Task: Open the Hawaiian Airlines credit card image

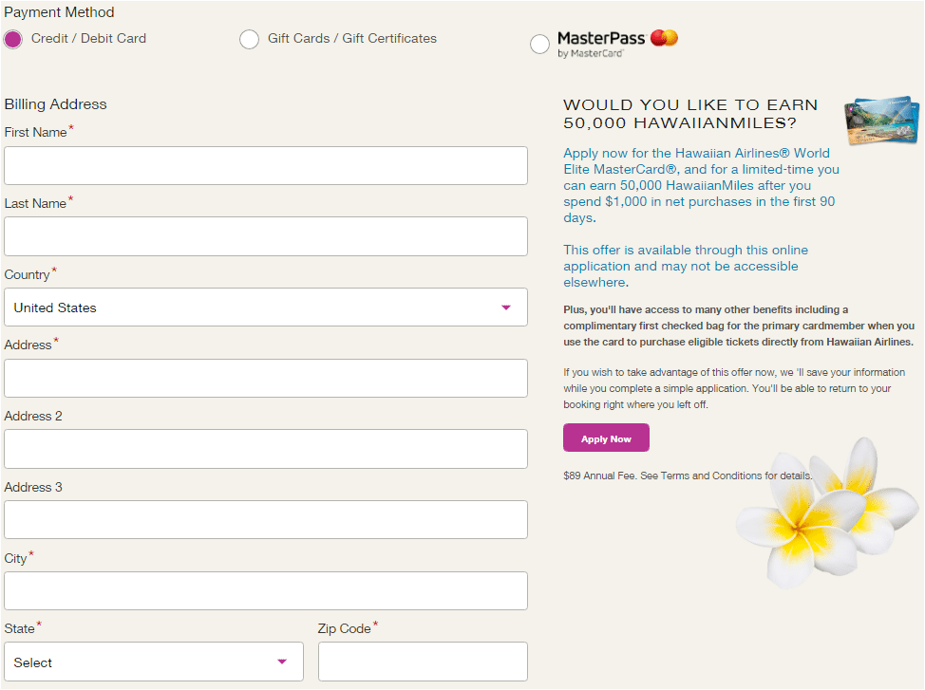Action: pyautogui.click(x=881, y=121)
